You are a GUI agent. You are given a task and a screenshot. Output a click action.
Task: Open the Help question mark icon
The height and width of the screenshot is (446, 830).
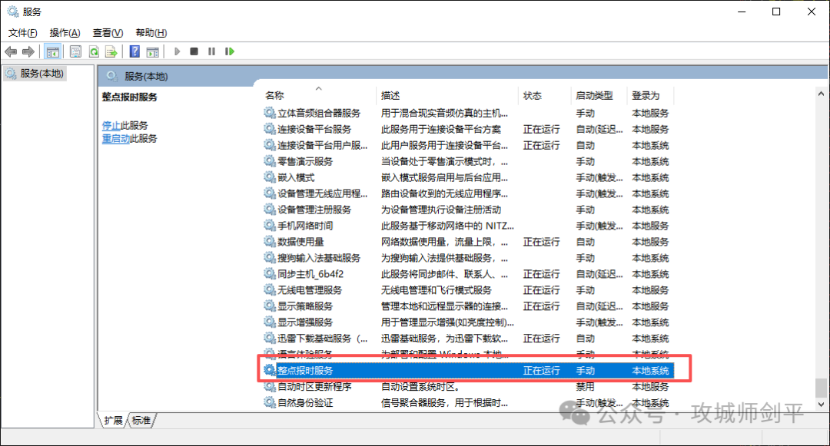coord(135,51)
